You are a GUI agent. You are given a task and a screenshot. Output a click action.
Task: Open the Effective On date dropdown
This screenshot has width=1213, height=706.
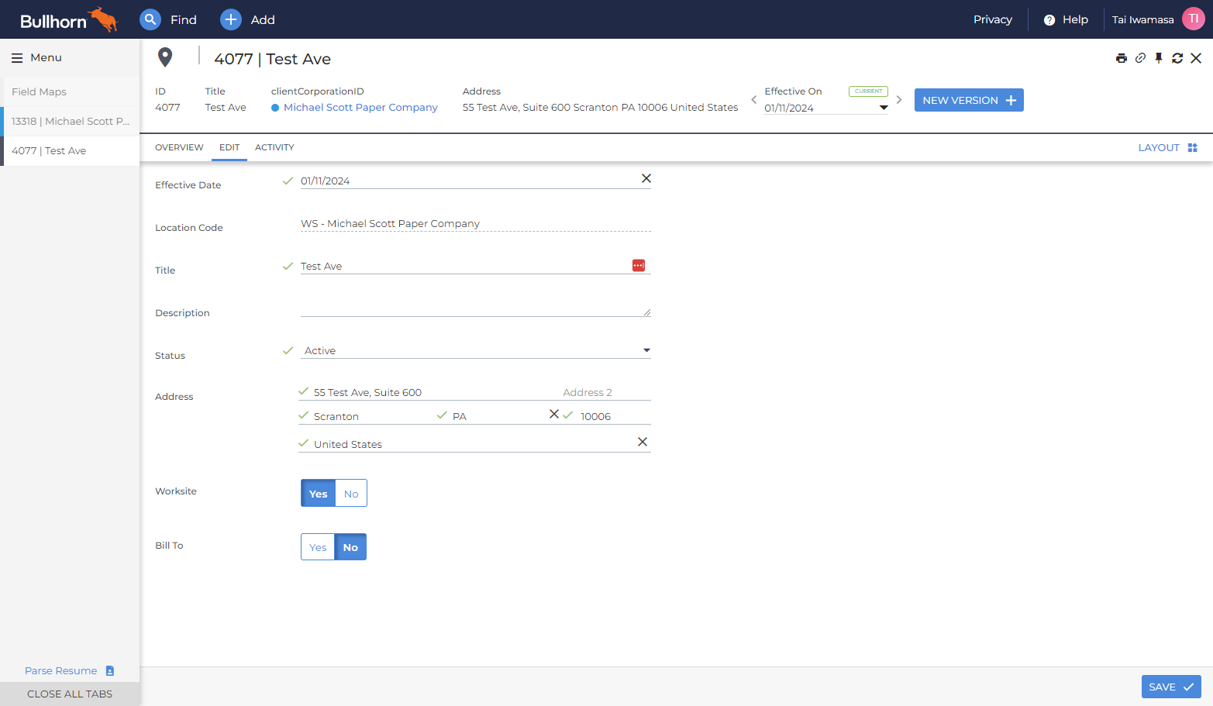pyautogui.click(x=884, y=108)
